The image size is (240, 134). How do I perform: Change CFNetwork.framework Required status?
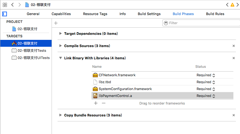206,75
